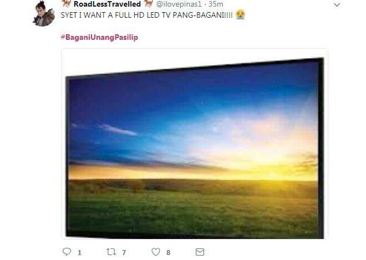Click the white cloud streak in TV photo
Screen dimensions: 366x260
[118, 129]
